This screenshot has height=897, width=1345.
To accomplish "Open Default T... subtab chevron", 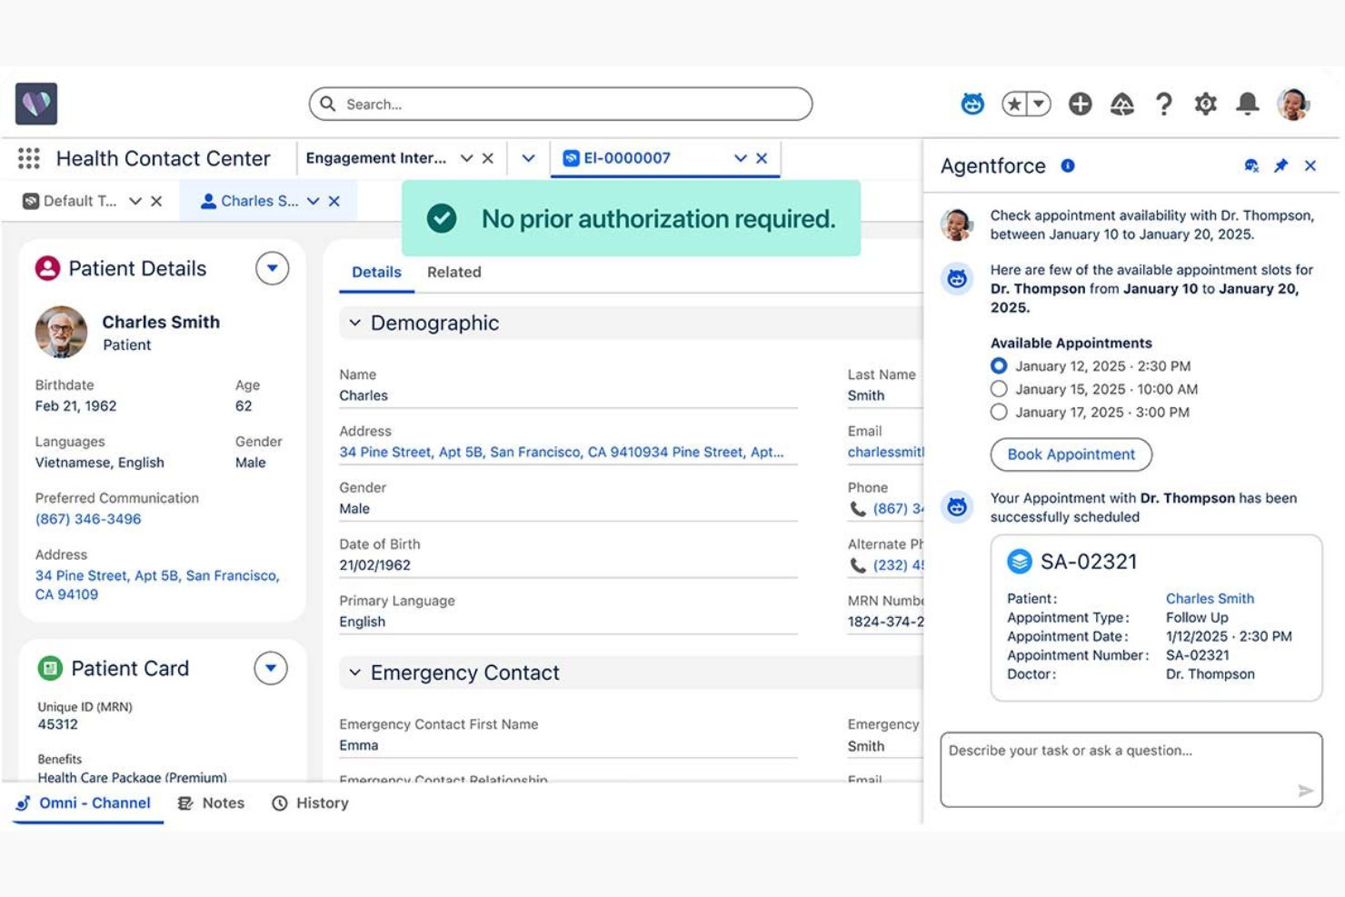I will click(x=135, y=201).
